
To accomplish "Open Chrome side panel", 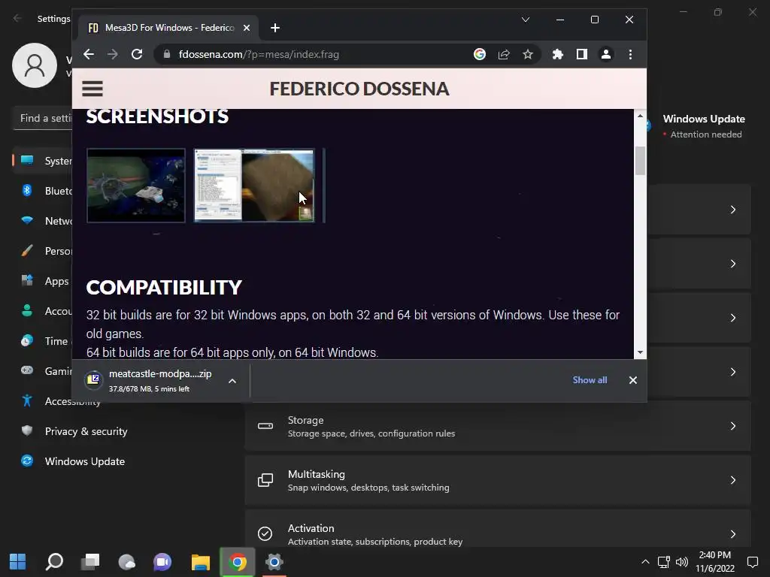I will [582, 54].
